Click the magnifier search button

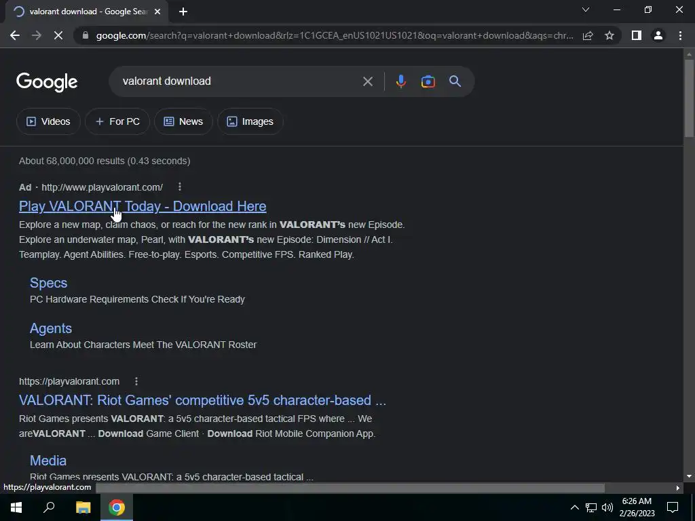[x=455, y=81]
